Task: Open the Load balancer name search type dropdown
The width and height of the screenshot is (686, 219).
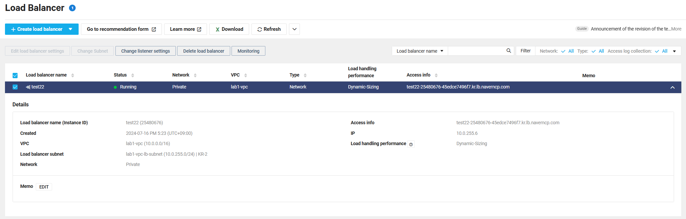Action: (420, 51)
